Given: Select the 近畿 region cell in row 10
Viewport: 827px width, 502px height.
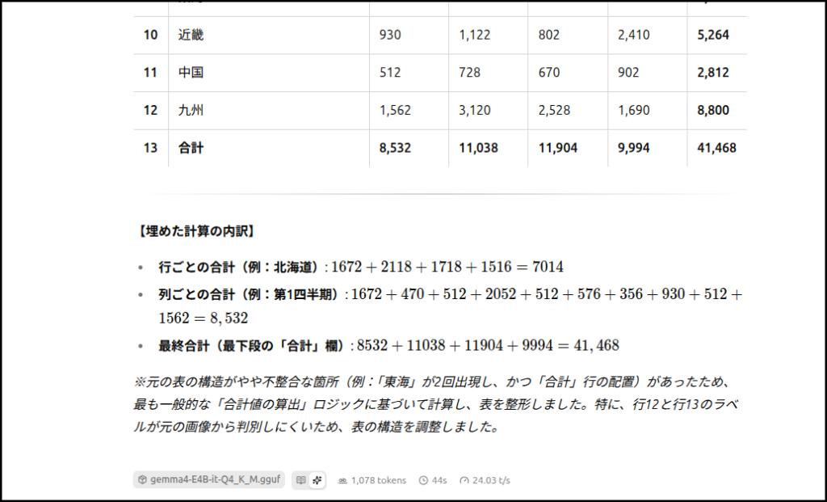Looking at the screenshot, I should 191,35.
